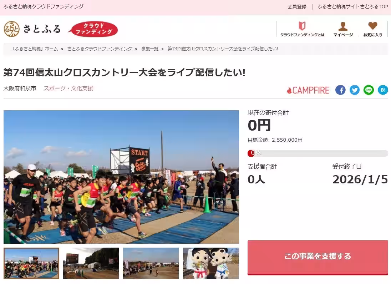The image size is (391, 284).
Task: Click the スポーツ・文化支援 category link
Action: click(68, 88)
